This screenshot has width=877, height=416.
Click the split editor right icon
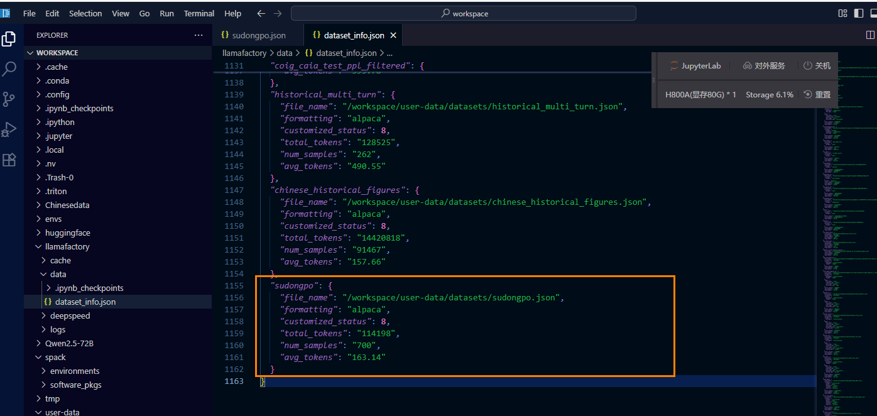870,35
